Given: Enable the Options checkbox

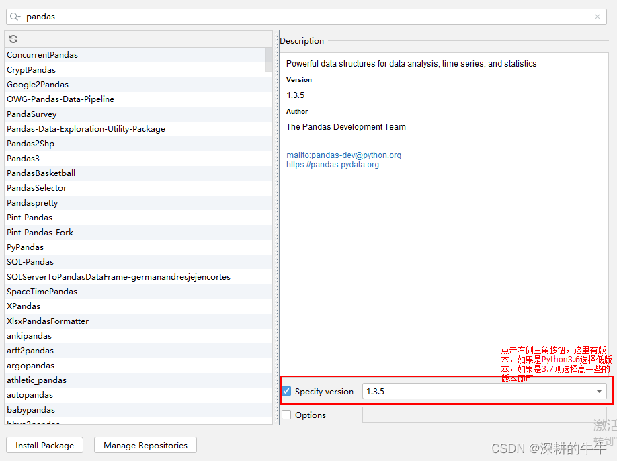Looking at the screenshot, I should tap(286, 415).
